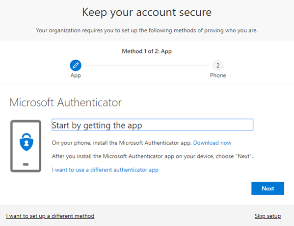Click the blue Next button
Screen dimensions: 294x226
tap(267, 188)
